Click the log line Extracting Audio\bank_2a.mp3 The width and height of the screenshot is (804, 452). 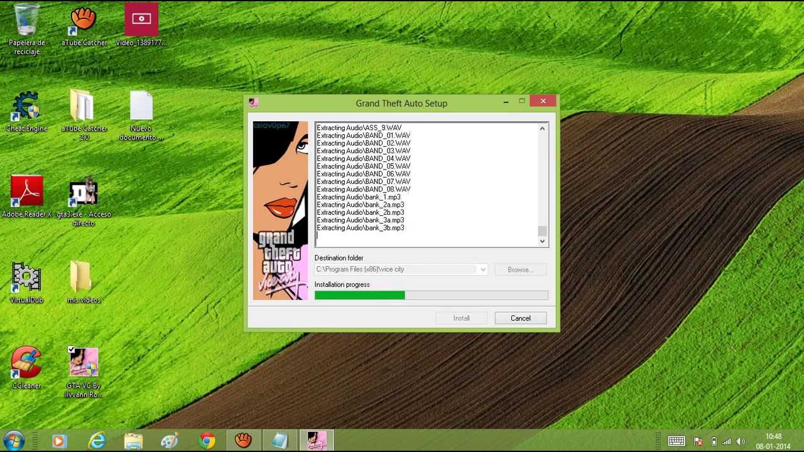(361, 205)
